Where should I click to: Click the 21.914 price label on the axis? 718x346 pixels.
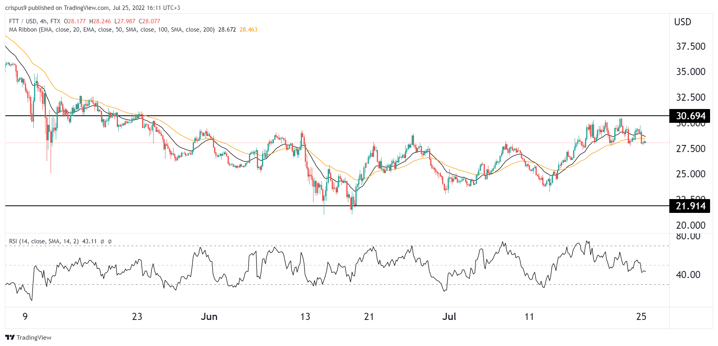pos(690,206)
